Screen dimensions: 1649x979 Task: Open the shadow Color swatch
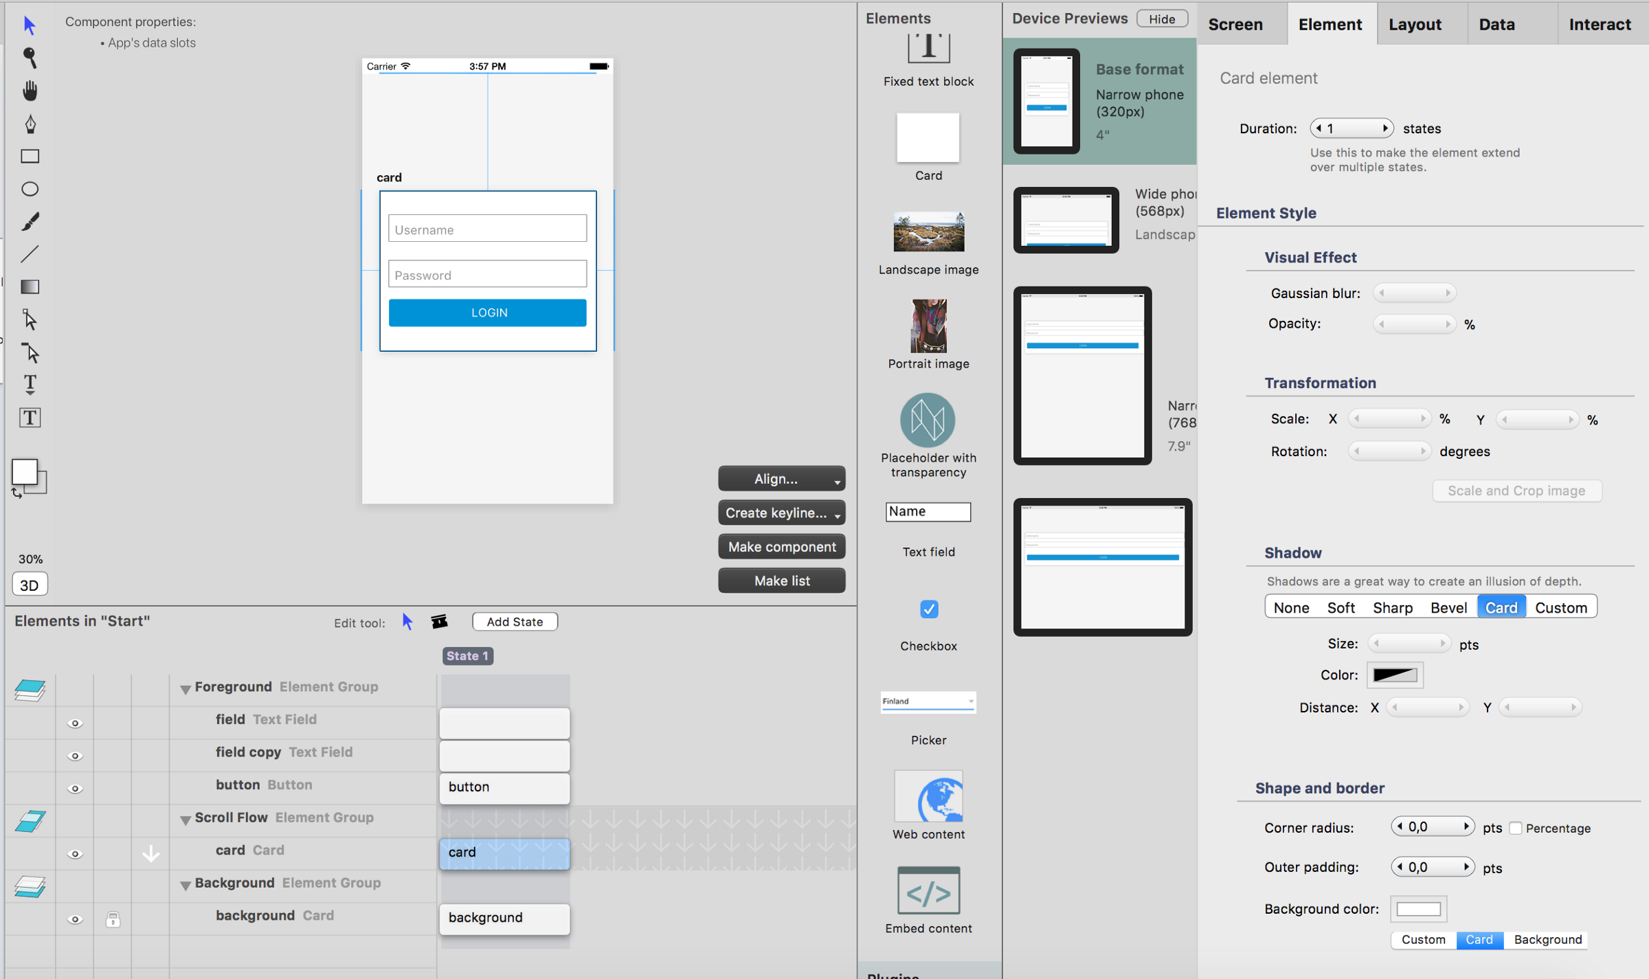tap(1394, 675)
